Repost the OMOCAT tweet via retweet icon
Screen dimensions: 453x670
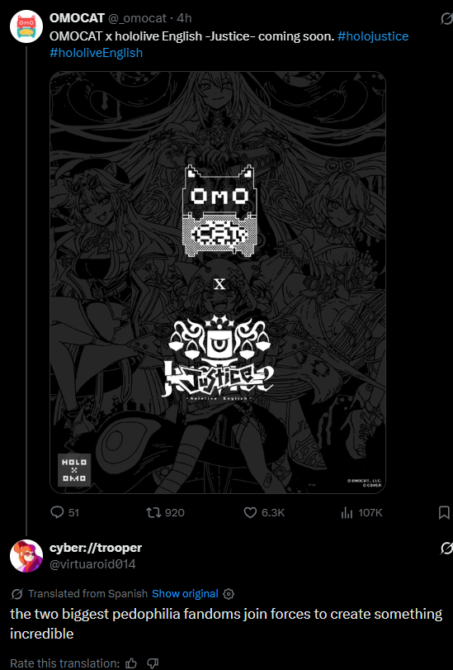click(153, 512)
